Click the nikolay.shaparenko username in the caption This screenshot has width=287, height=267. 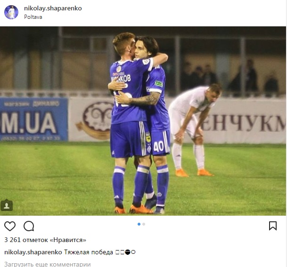coord(33,252)
